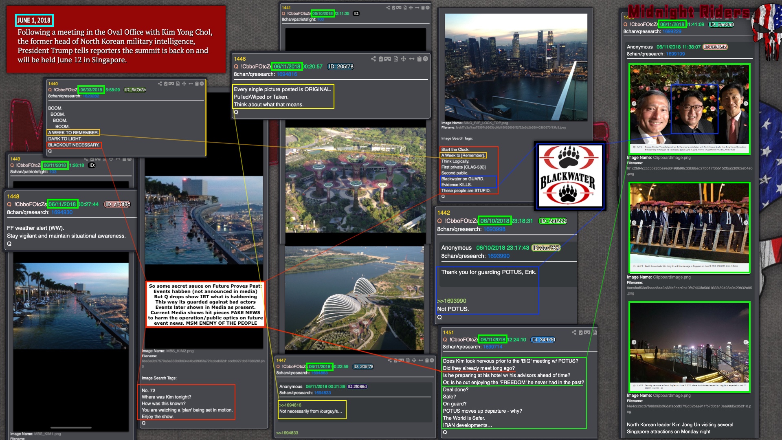Image resolution: width=782 pixels, height=440 pixels.
Task: Open the infinity pool photo MBS_KIM2
Action: coord(204,220)
